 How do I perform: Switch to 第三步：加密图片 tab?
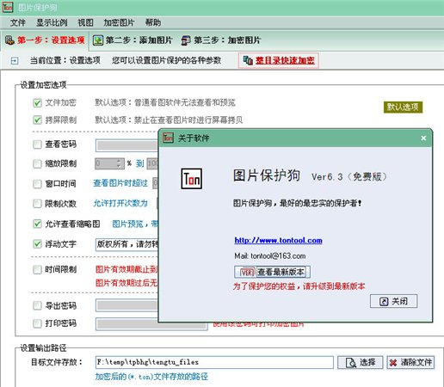coord(221,40)
